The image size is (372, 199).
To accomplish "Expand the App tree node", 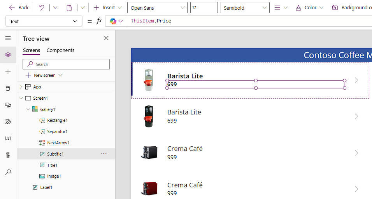I will (21, 87).
